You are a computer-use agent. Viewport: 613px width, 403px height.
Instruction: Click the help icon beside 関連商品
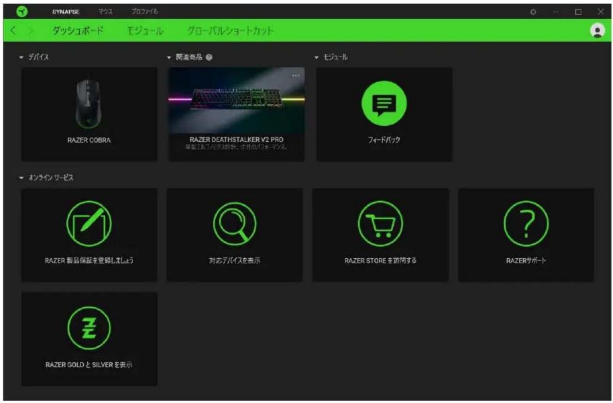[x=209, y=57]
